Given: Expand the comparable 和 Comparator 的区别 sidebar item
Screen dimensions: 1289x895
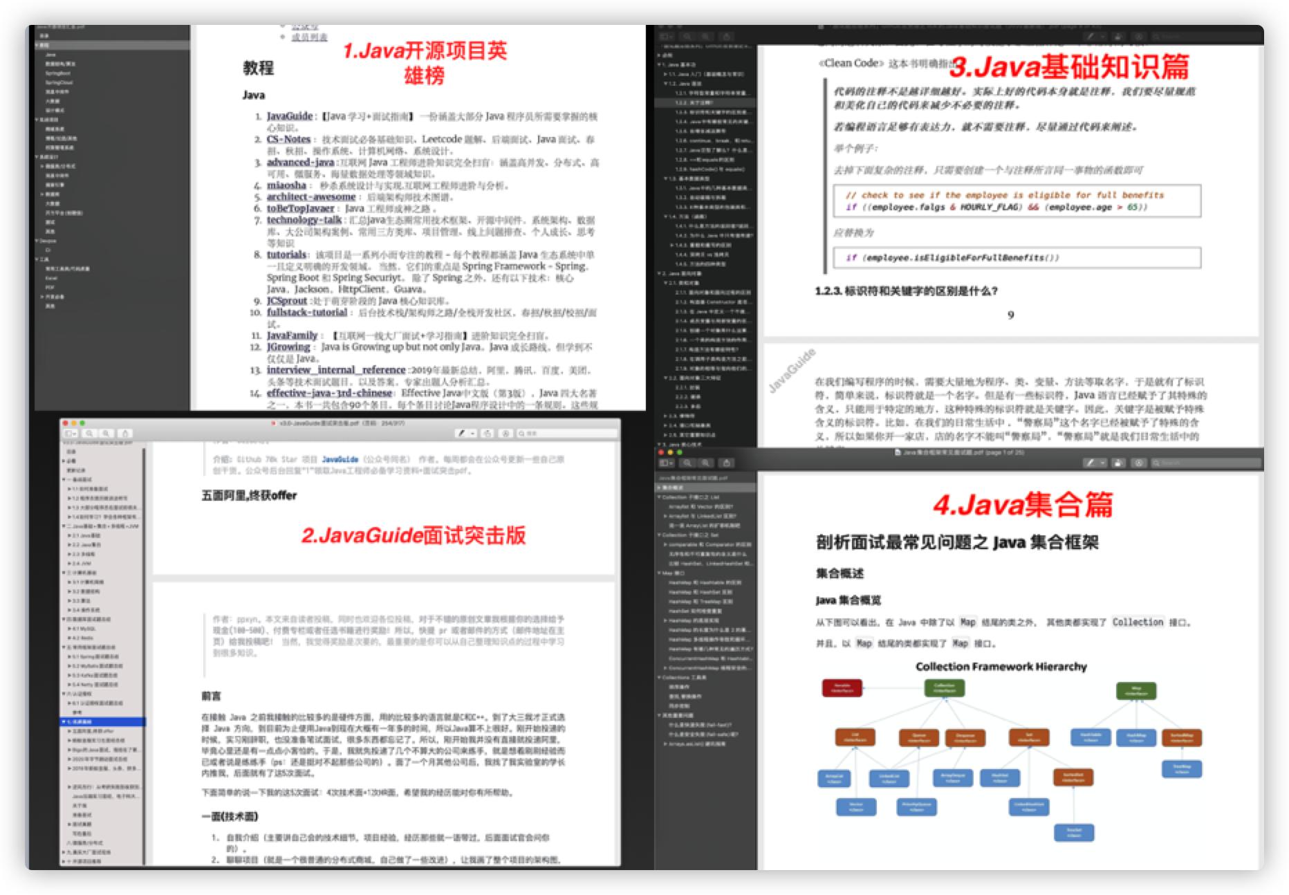Looking at the screenshot, I should click(x=665, y=545).
